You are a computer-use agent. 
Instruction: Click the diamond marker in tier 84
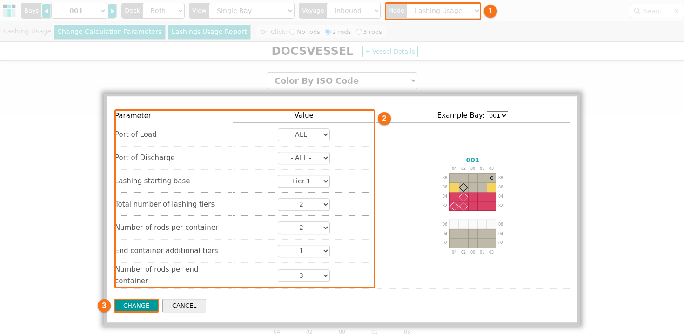tap(463, 197)
